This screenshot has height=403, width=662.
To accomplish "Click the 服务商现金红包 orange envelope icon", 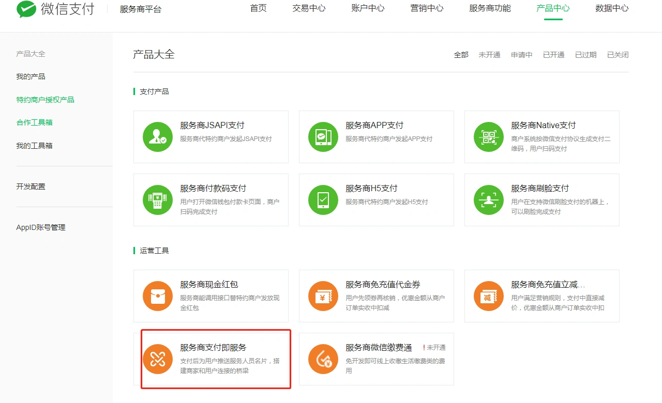I will pos(158,296).
